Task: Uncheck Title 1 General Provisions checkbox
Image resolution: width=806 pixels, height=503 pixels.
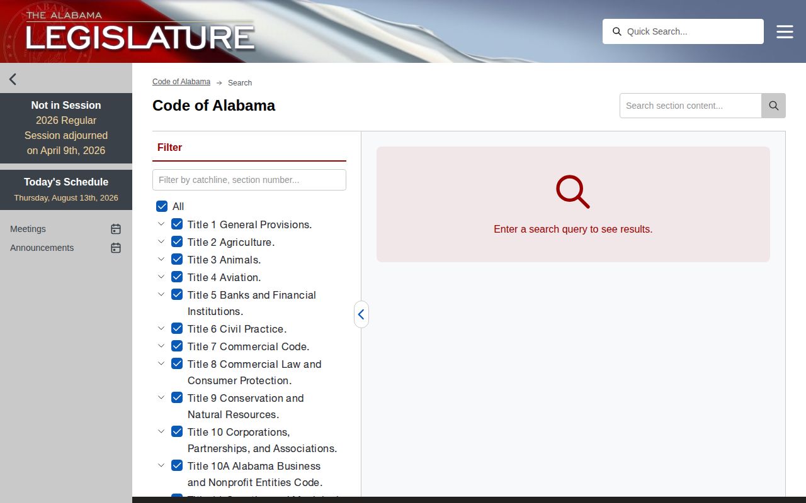Action: (x=177, y=224)
